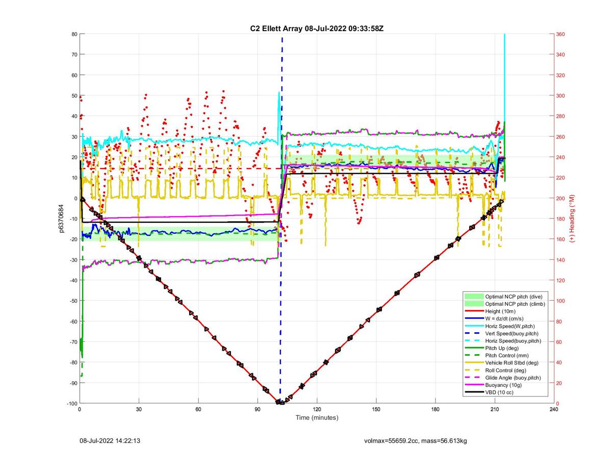Click the '-70' tick on the left axis
Screen dimensions: 612x453
click(x=72, y=342)
